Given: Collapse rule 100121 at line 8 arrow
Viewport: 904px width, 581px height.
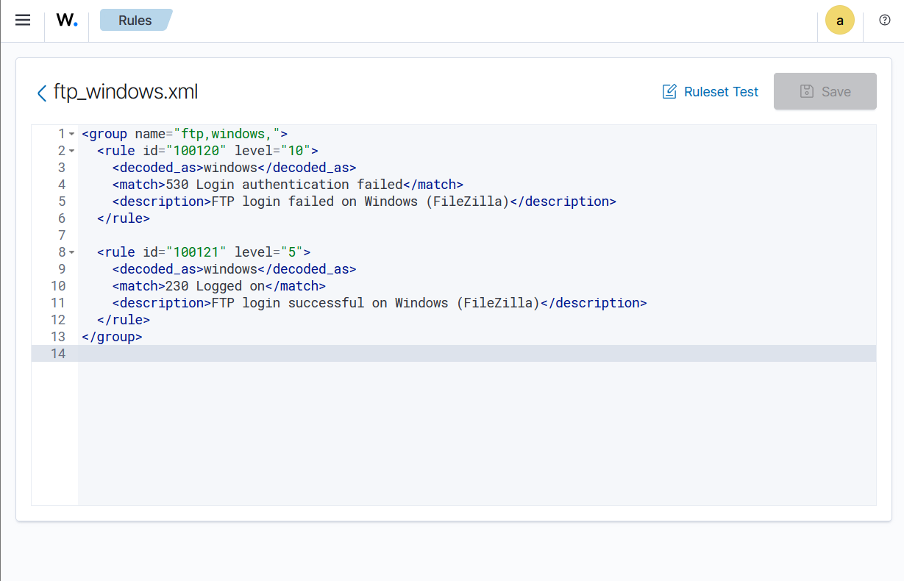Looking at the screenshot, I should 71,252.
